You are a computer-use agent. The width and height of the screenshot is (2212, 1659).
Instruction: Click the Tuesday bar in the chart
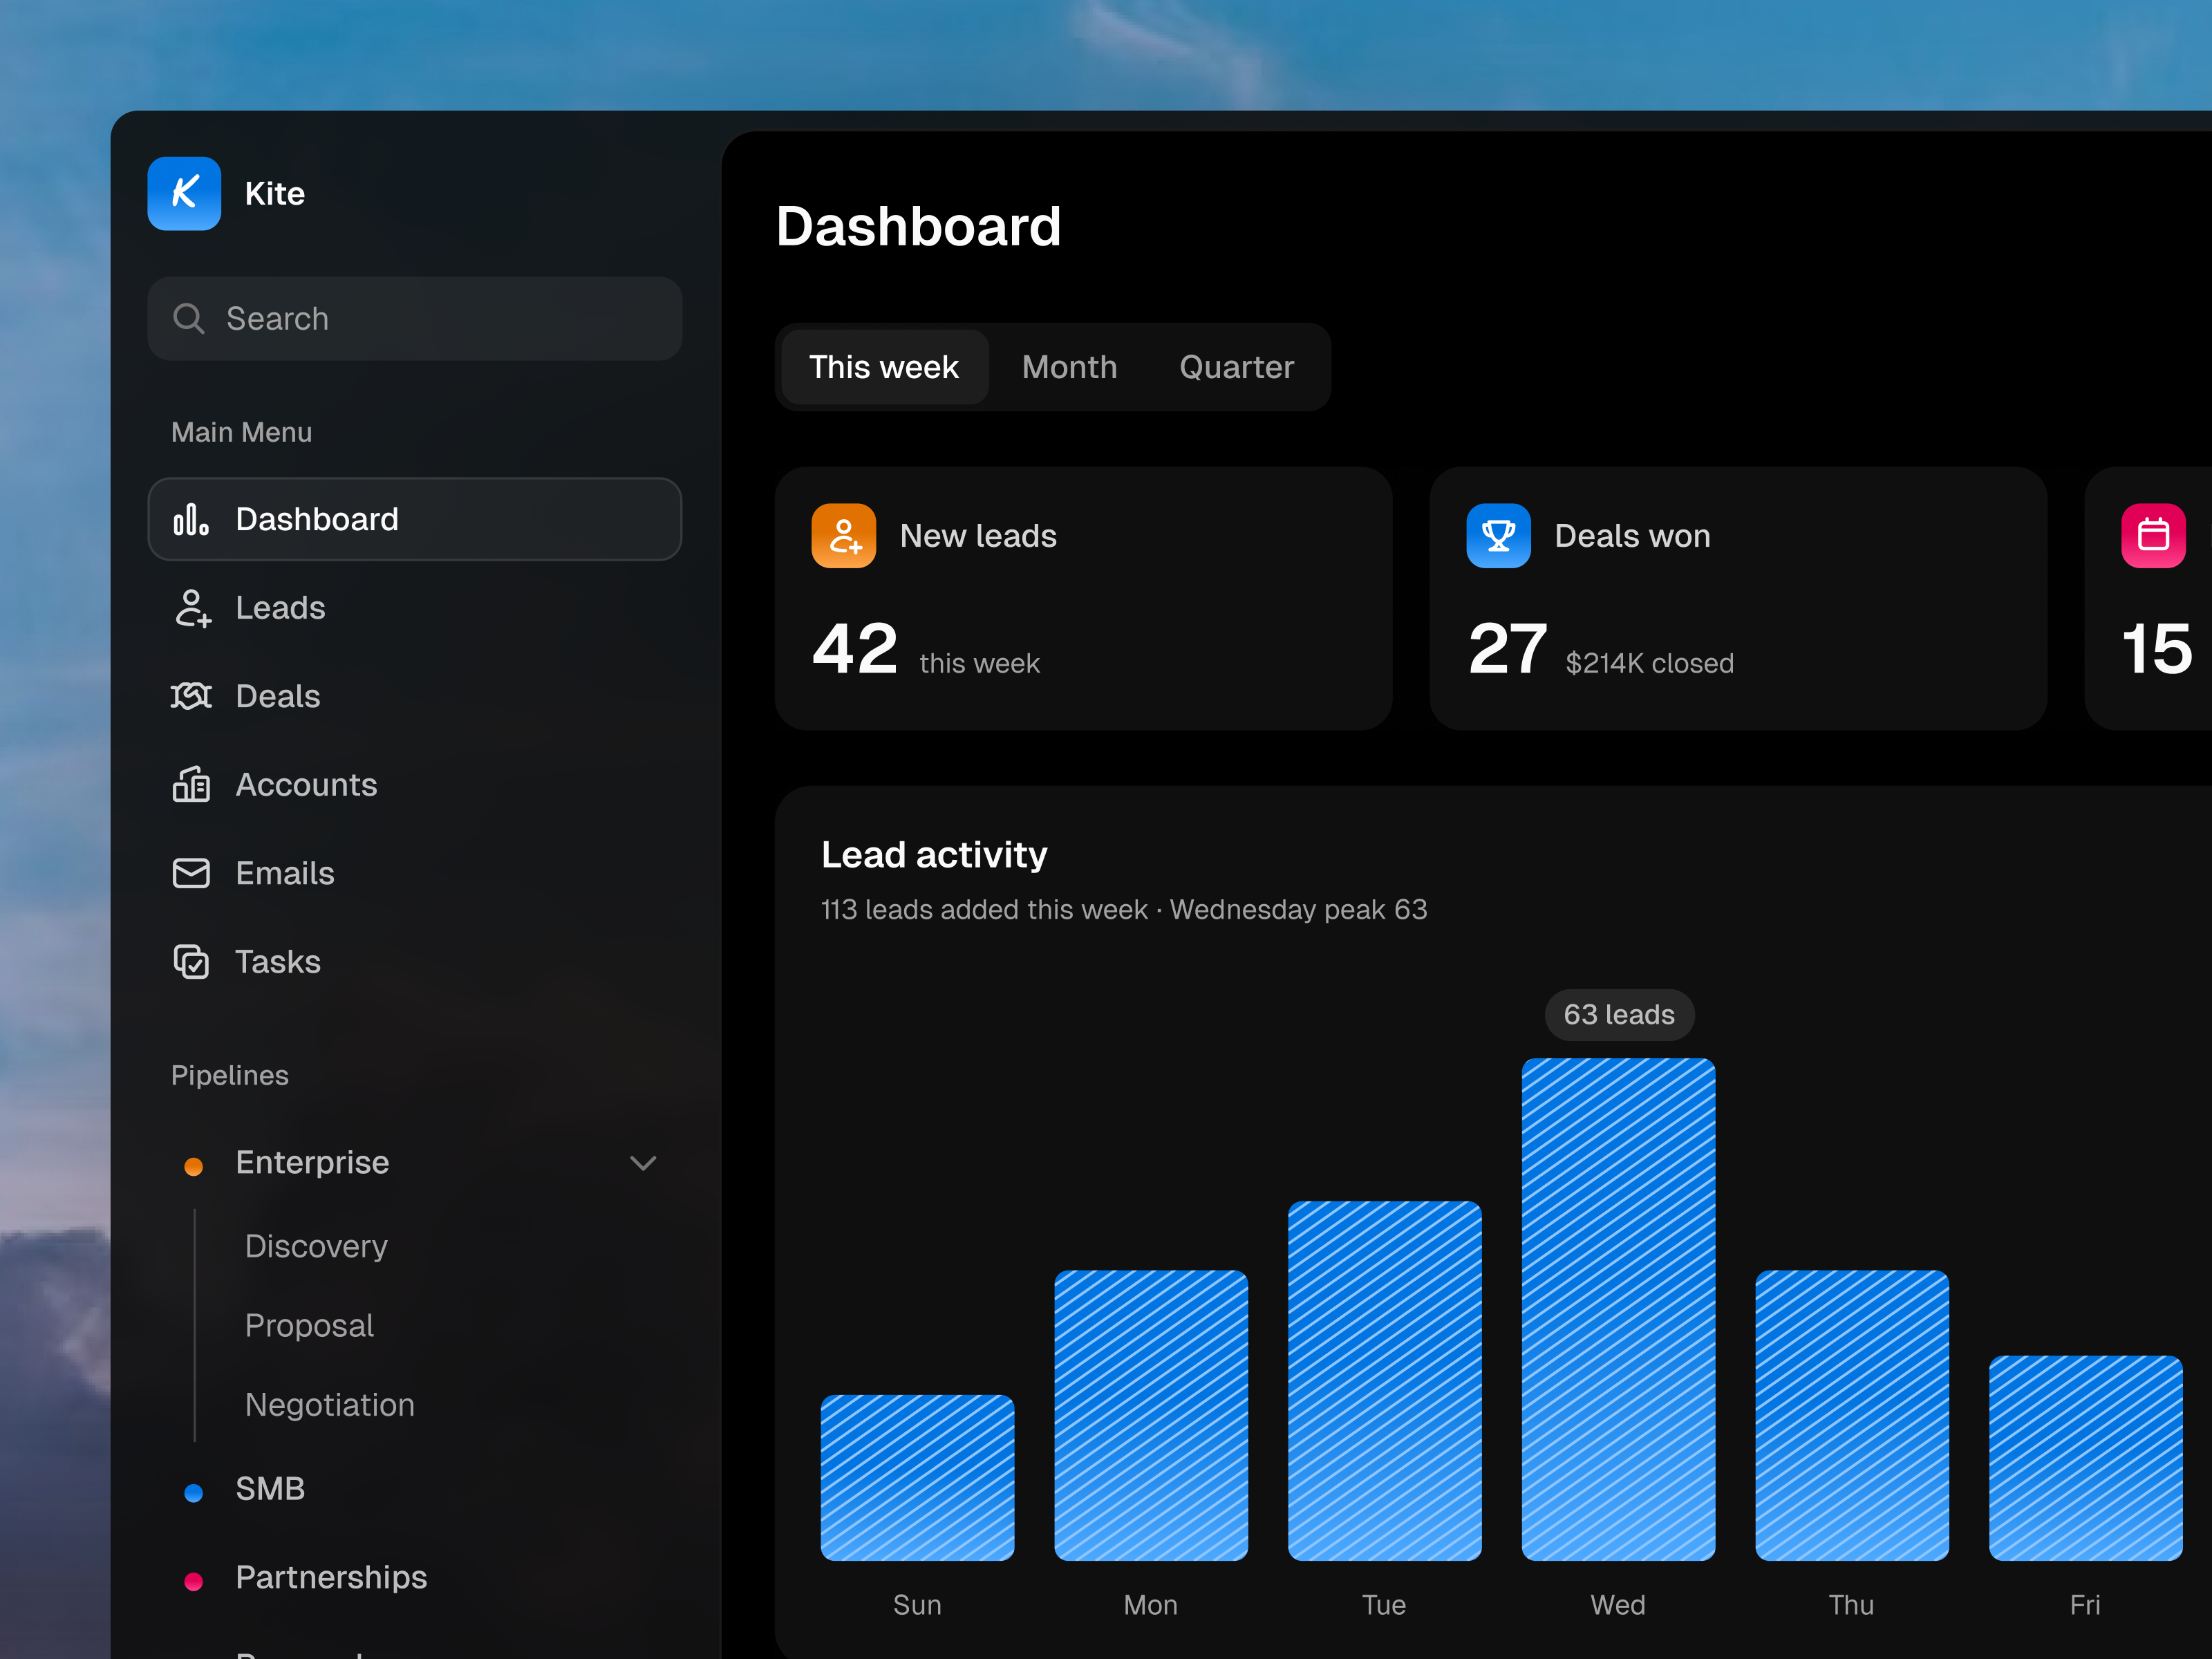1384,1381
